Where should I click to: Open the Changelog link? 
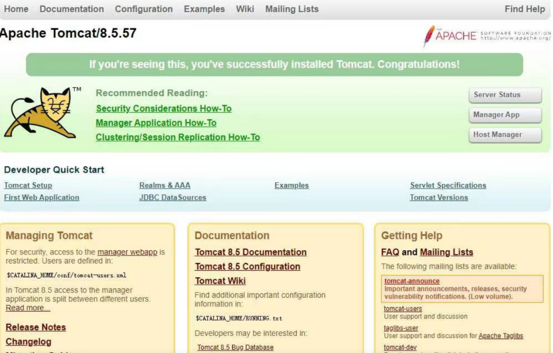click(28, 342)
